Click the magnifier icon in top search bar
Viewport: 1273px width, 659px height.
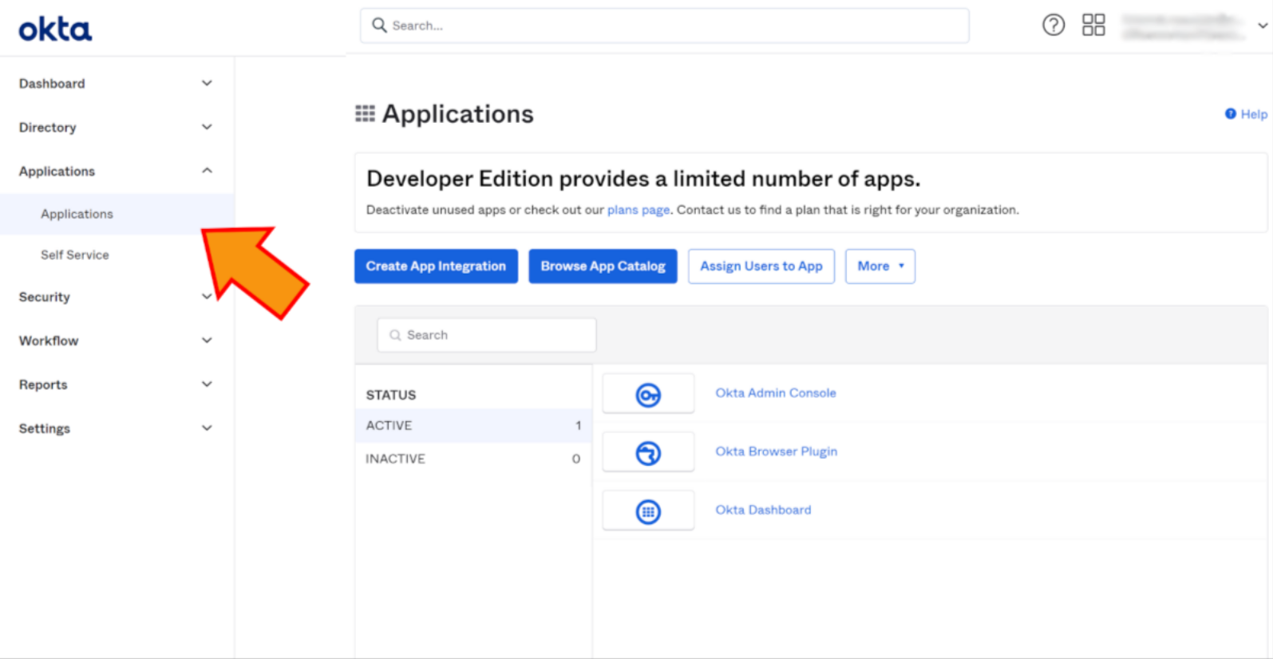click(380, 26)
